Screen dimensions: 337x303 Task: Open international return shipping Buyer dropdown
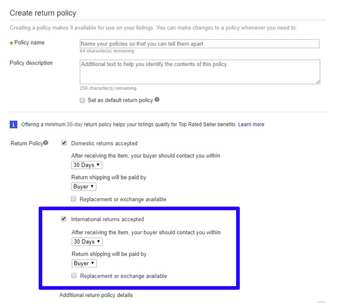(x=84, y=263)
